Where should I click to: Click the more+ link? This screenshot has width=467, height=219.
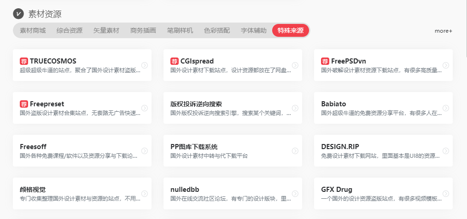click(x=444, y=31)
